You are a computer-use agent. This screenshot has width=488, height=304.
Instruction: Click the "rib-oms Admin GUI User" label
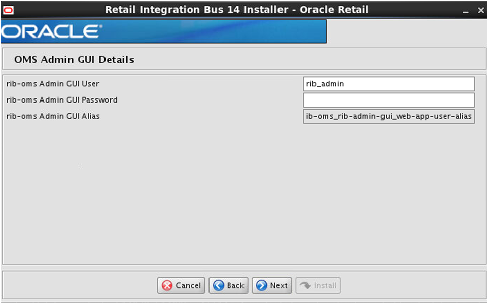53,84
